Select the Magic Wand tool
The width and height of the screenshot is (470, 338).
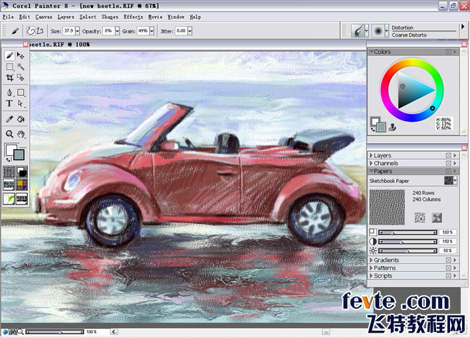tap(21, 67)
